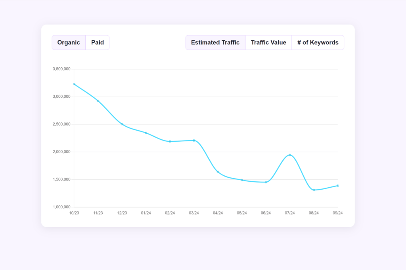Switch to Traffic Value metric
Viewport: 406px width, 270px height.
[x=268, y=42]
